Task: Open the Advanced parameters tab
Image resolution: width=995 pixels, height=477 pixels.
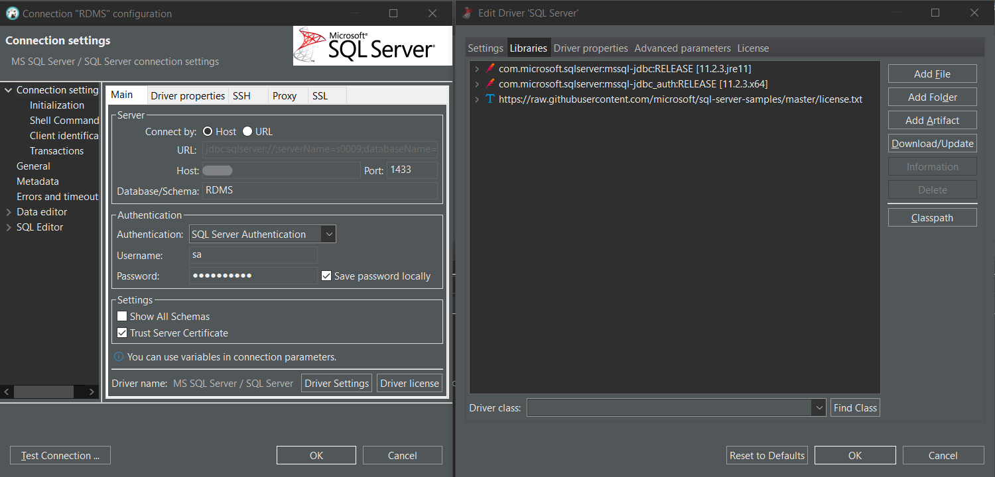Action: (683, 48)
